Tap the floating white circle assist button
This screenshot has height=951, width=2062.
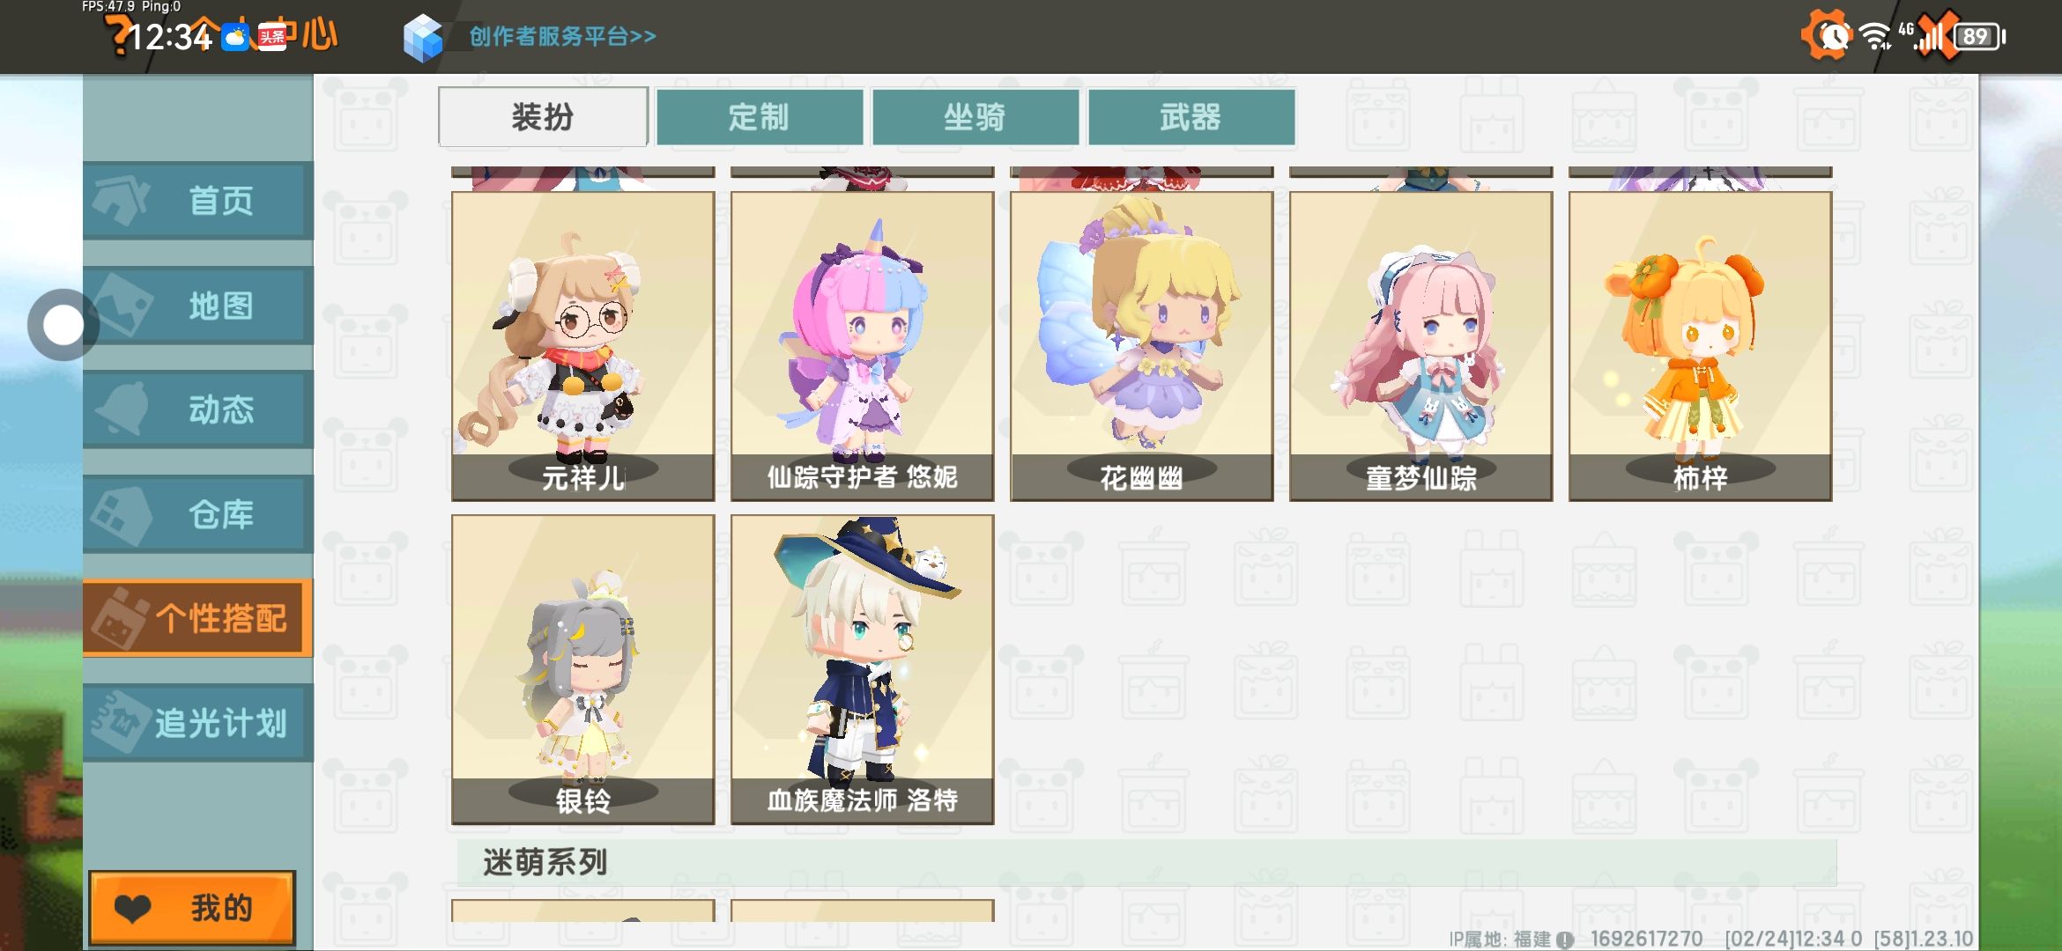[63, 325]
